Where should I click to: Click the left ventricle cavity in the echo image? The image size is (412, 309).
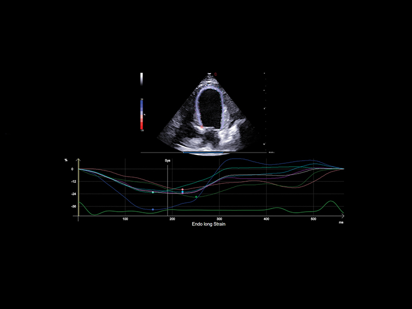tap(210, 109)
